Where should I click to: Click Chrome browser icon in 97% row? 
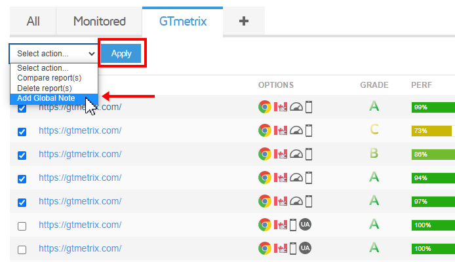(x=265, y=201)
